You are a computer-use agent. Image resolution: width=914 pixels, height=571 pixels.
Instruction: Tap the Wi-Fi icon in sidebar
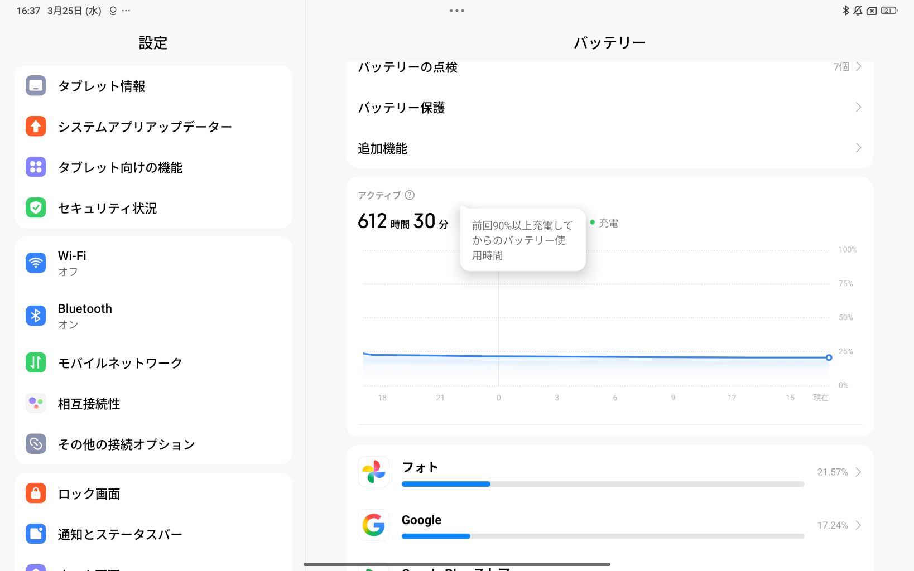(x=36, y=263)
